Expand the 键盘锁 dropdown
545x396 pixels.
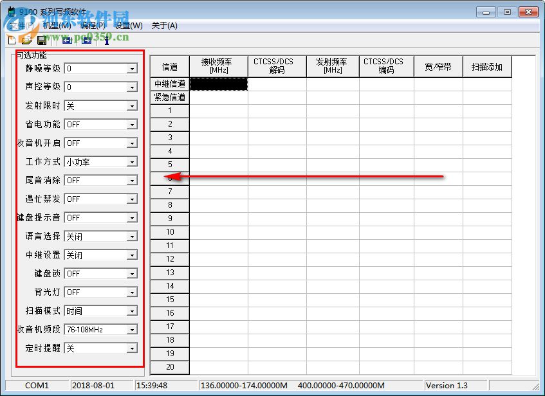(x=132, y=274)
